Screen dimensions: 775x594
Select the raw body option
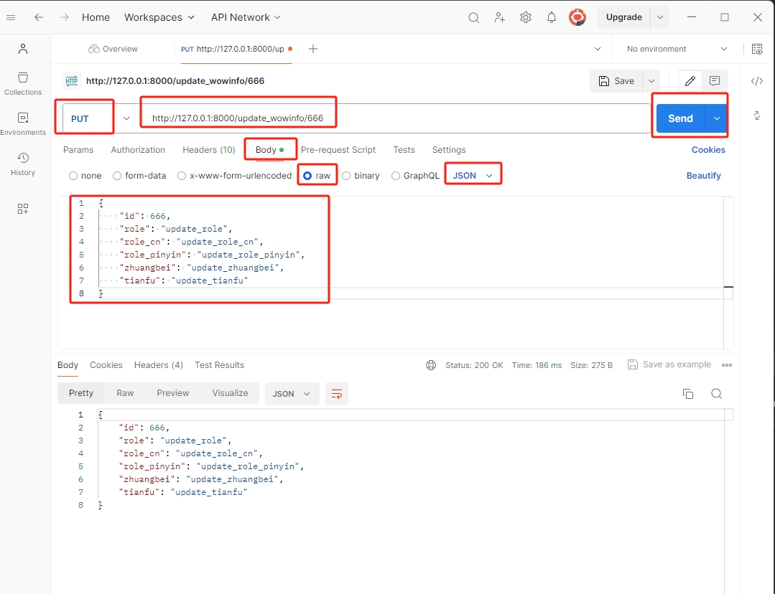click(317, 176)
